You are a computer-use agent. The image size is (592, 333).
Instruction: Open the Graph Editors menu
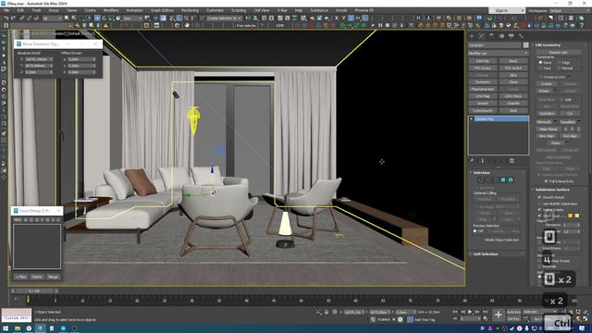click(x=163, y=10)
